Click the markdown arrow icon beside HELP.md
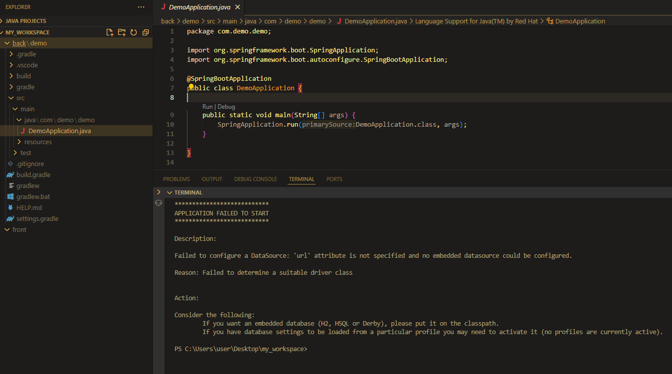672x374 pixels. (x=10, y=208)
